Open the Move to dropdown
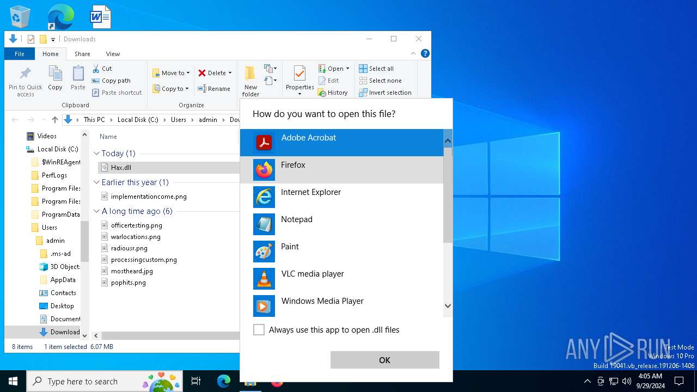 (x=171, y=73)
